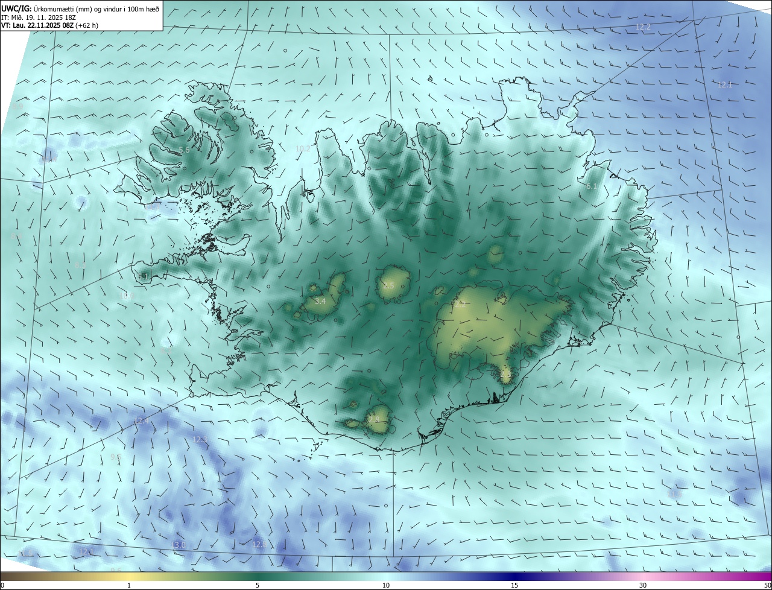This screenshot has width=772, height=590.
Task: Click the color scale tick label "1"
Action: coord(129,585)
